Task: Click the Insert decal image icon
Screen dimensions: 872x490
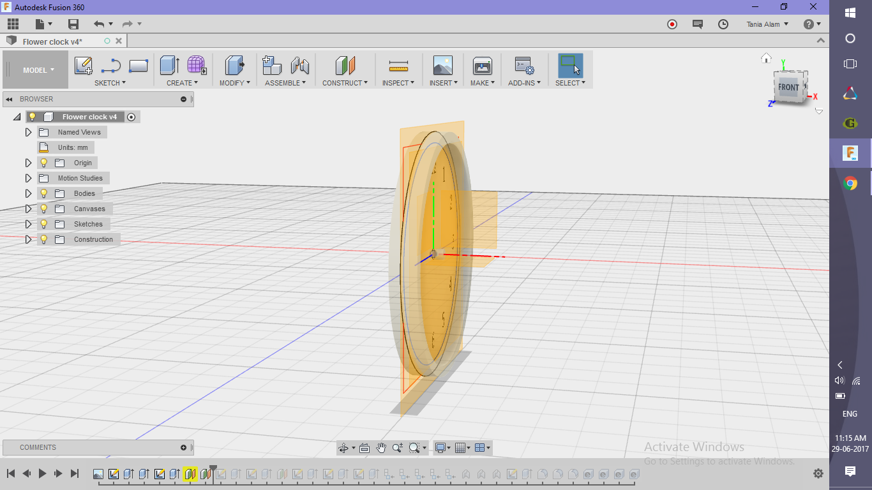Action: pos(442,66)
